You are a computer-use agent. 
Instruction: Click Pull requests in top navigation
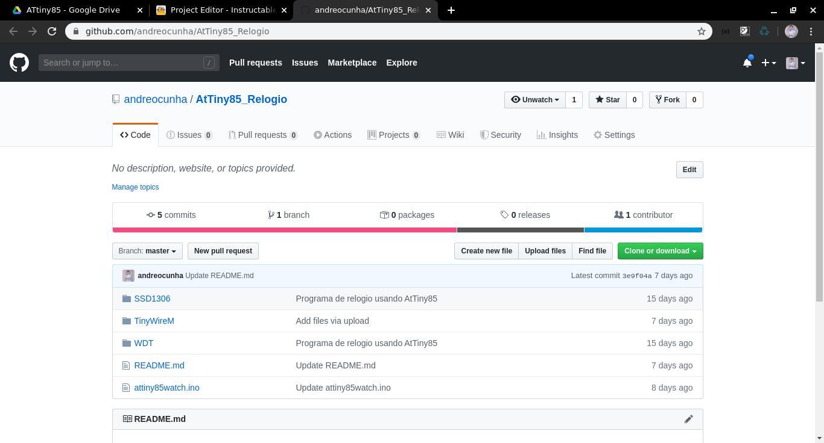pos(256,63)
